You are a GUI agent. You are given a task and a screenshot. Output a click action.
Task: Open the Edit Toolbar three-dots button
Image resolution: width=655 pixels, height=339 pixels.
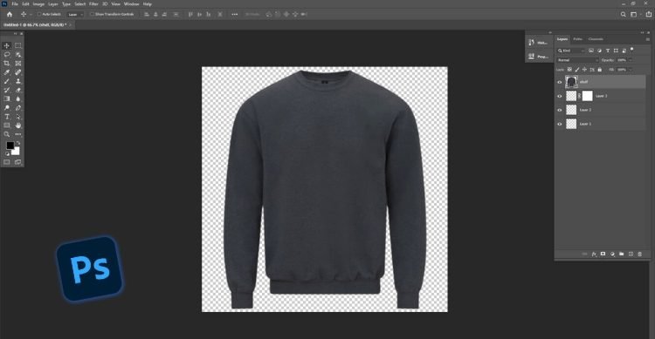18,134
